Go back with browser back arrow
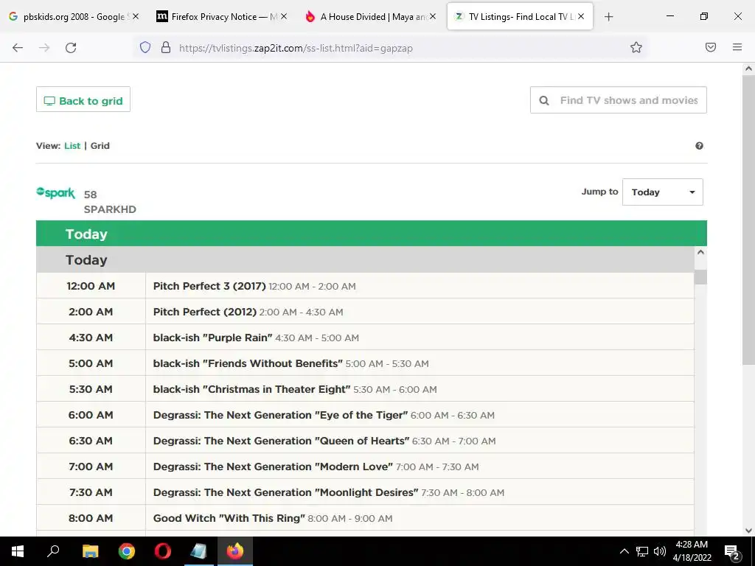Image resolution: width=755 pixels, height=566 pixels. [x=18, y=48]
